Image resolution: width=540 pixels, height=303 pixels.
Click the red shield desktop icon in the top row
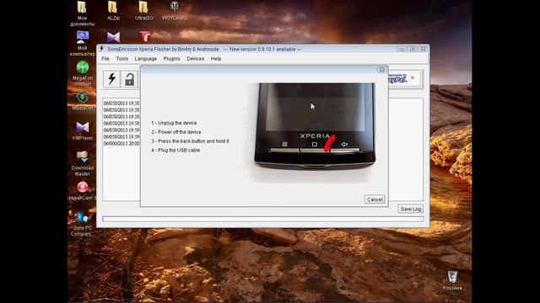coord(144,37)
